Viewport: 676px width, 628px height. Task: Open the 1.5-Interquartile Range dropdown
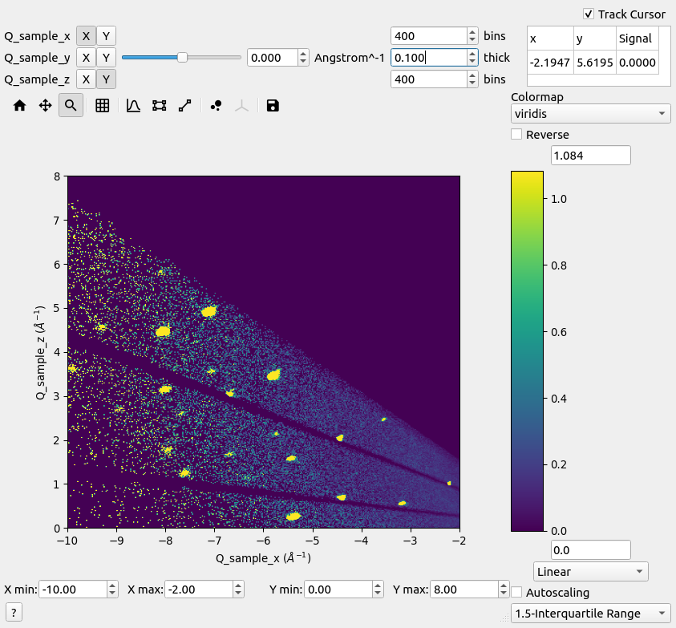coord(590,614)
